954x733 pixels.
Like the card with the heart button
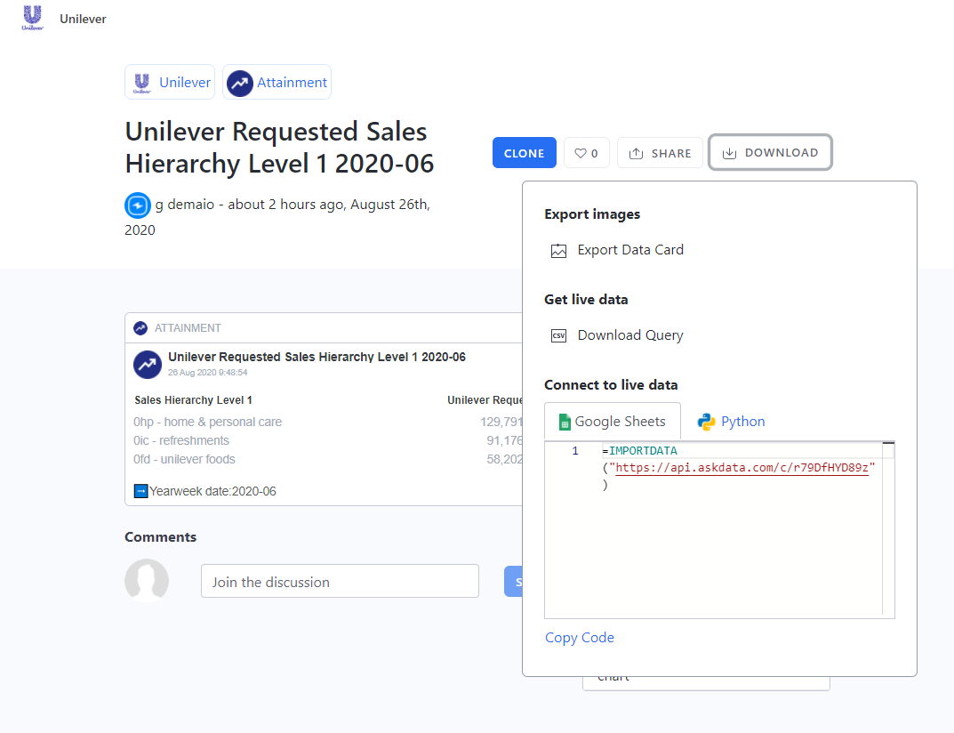tap(587, 153)
